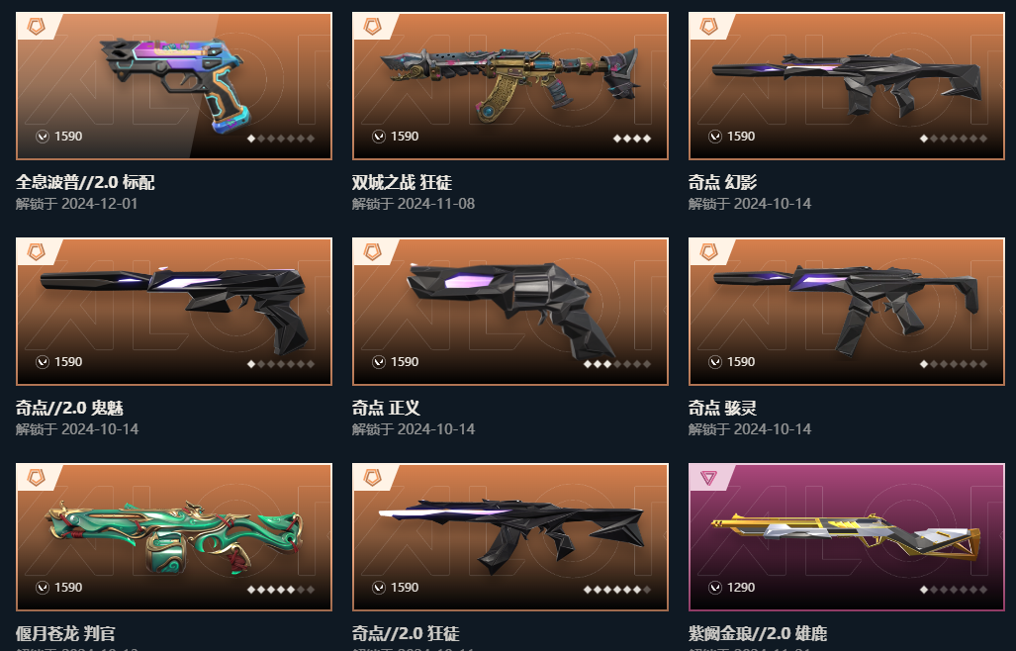The image size is (1016, 651).
Task: Click the 解锁于 2024-12-01 unlock date text
Action: (x=76, y=204)
